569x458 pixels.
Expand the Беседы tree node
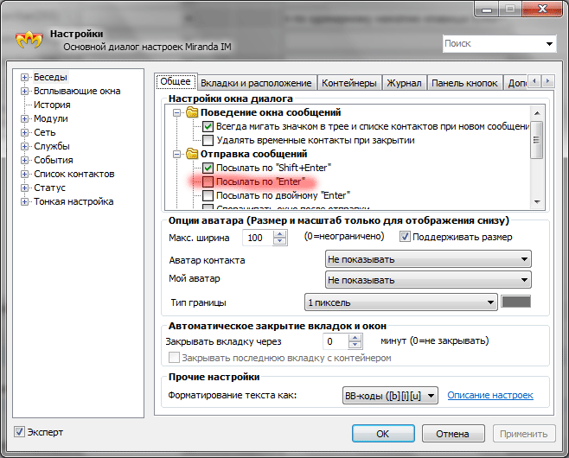pyautogui.click(x=24, y=77)
